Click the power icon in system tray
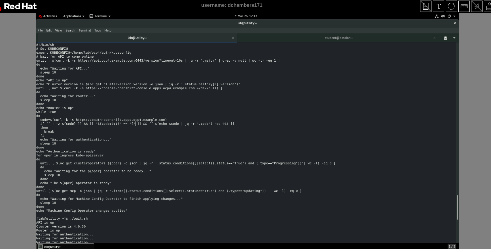Viewport: 491px width, 249px height. pyautogui.click(x=449, y=16)
